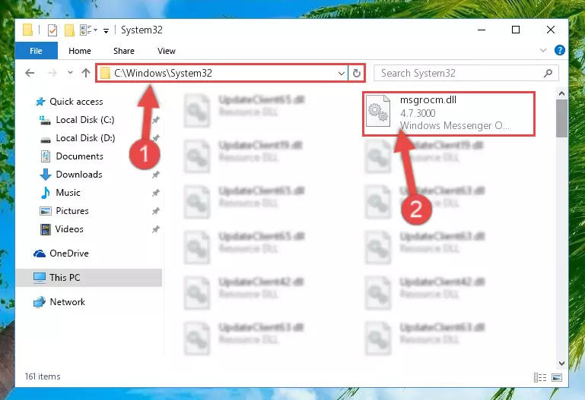585x400 pixels.
Task: Go forward with the right arrow button
Action: [x=52, y=73]
